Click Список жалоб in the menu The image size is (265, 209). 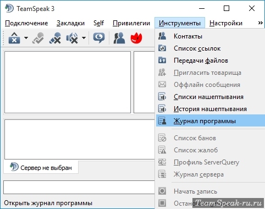click(211, 150)
